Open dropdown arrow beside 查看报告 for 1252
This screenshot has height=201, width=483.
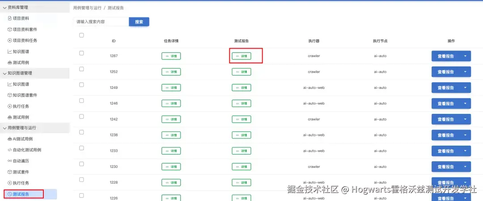(466, 72)
